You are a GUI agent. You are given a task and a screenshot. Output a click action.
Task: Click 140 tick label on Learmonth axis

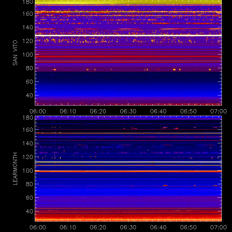coord(28,143)
